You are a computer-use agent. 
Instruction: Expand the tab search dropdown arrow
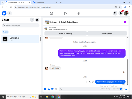point(2,2)
